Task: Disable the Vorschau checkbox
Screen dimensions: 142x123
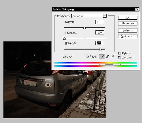Action: (x=120, y=58)
